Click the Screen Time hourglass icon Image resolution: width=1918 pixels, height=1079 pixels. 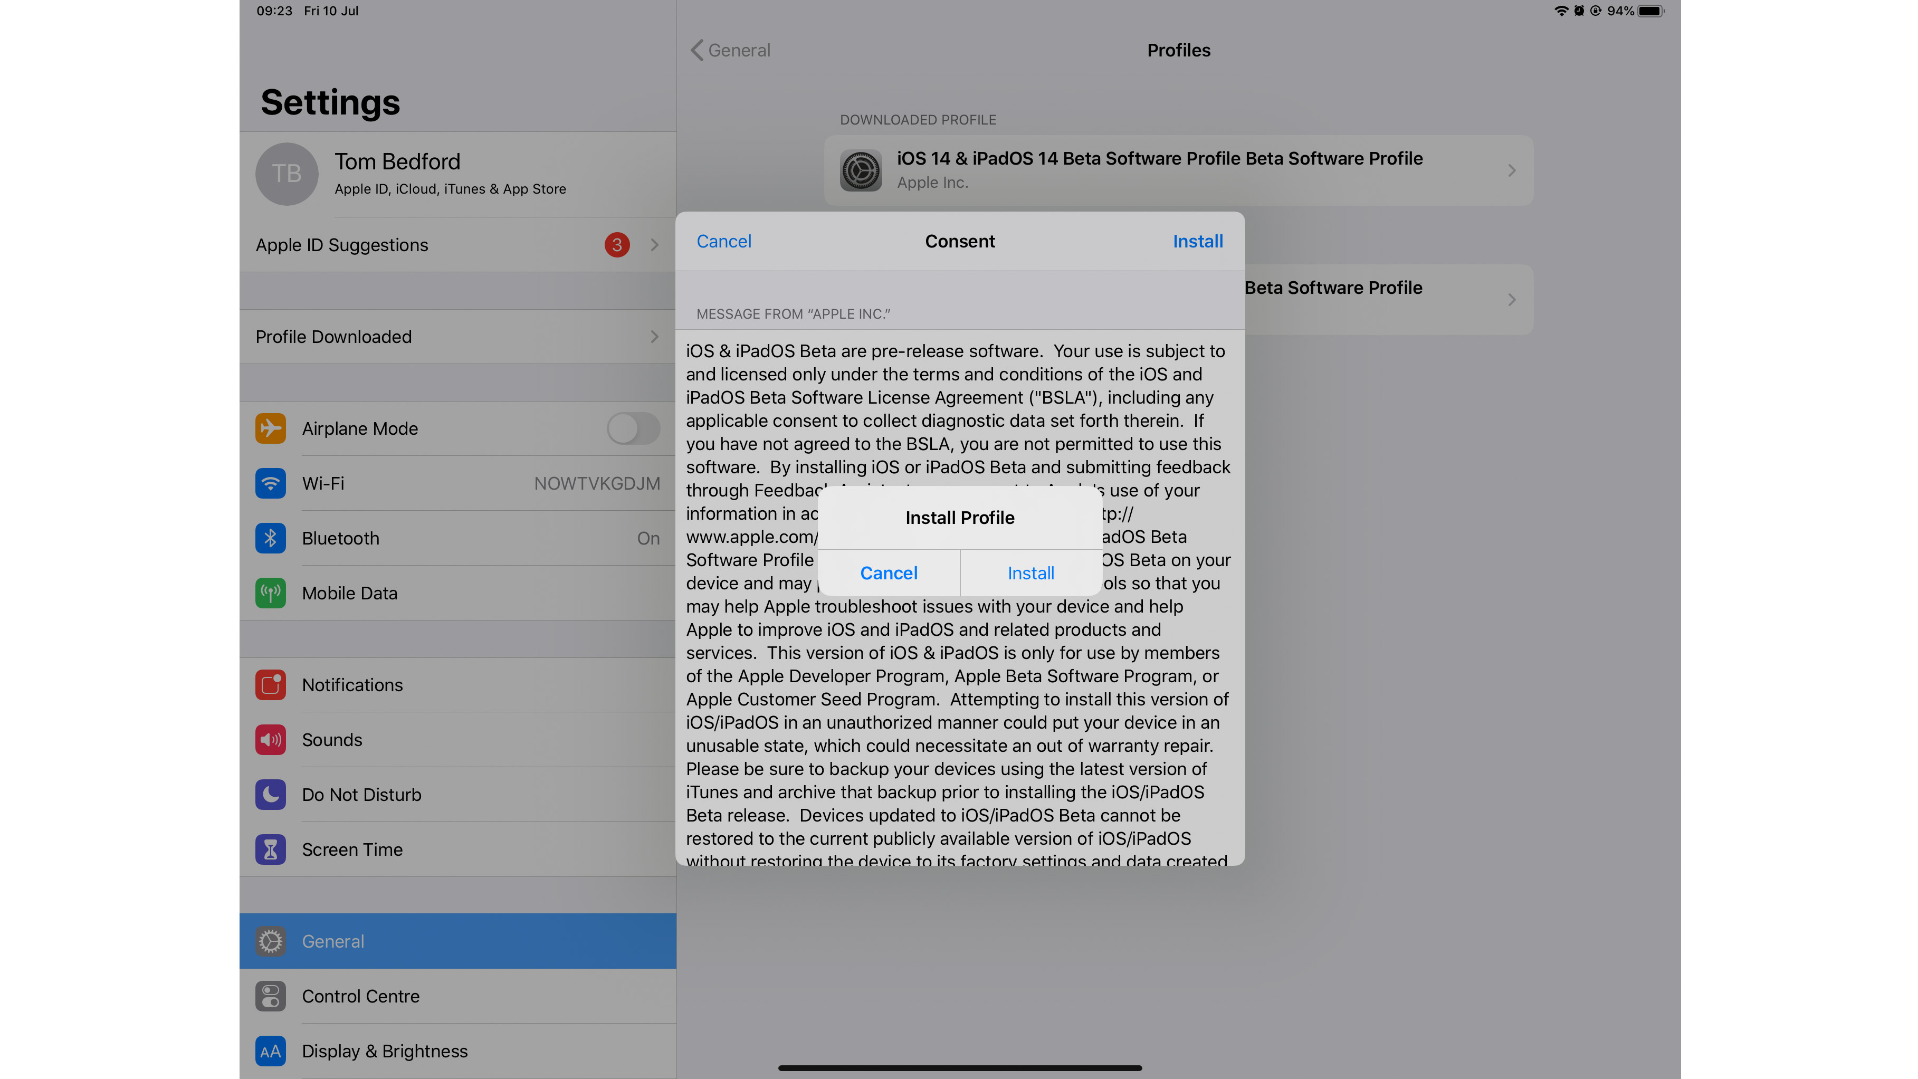270,849
